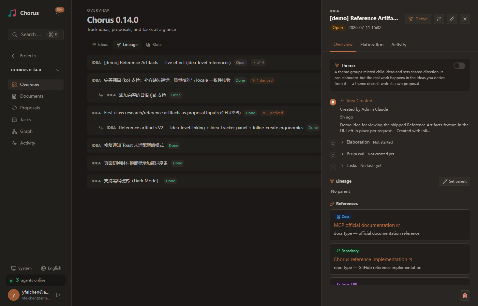Click the References section link icon
This screenshot has width=478, height=306.
pos(332,204)
